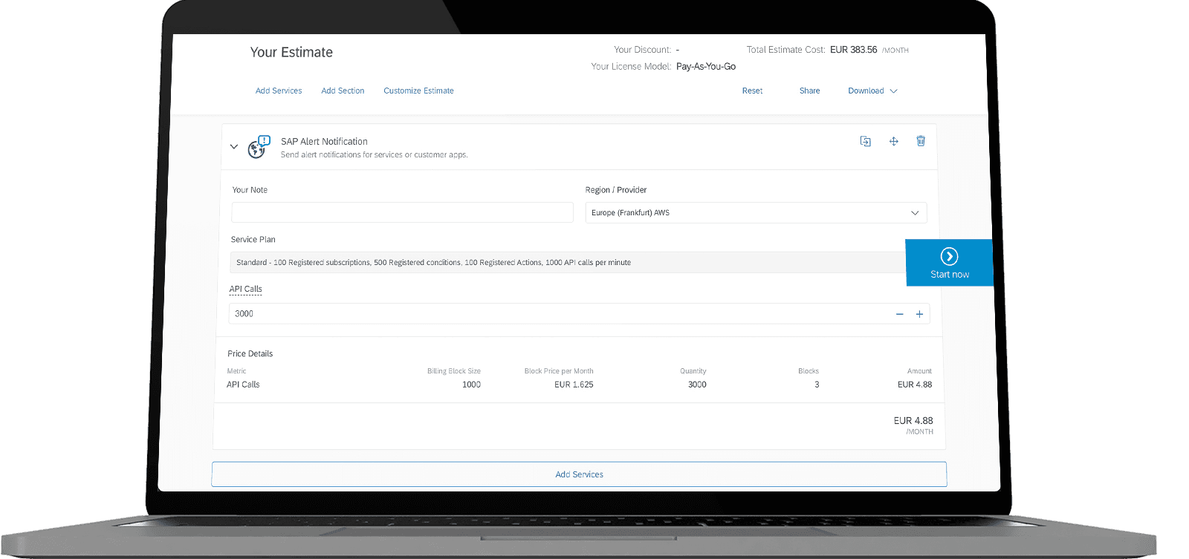Open Customize Estimate
The height and width of the screenshot is (559, 1189).
(418, 91)
